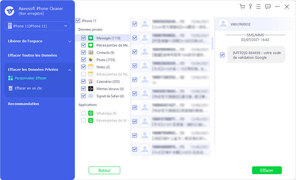Image resolution: width=296 pixels, height=180 pixels.
Task: Open the iPhone 11 device dropdown
Action: [x=37, y=26]
